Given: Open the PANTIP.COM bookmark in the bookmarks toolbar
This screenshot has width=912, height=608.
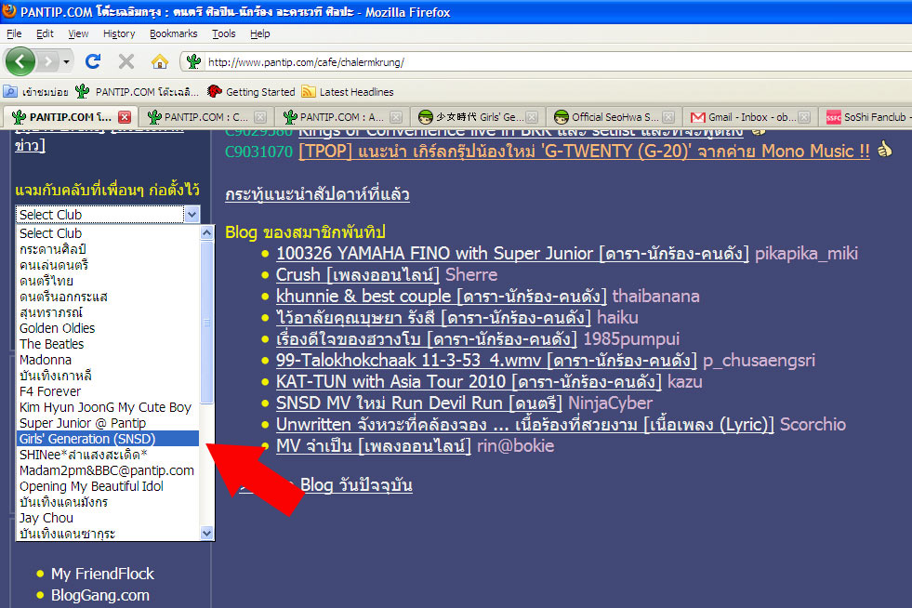Looking at the screenshot, I should pyautogui.click(x=138, y=92).
